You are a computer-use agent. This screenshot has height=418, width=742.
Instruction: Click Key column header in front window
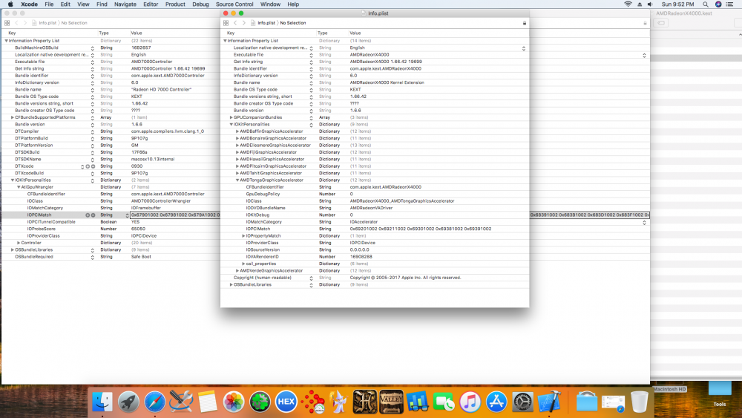[x=231, y=33]
